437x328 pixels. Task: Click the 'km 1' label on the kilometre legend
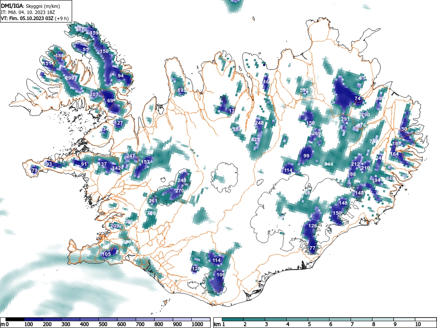[x=219, y=325]
